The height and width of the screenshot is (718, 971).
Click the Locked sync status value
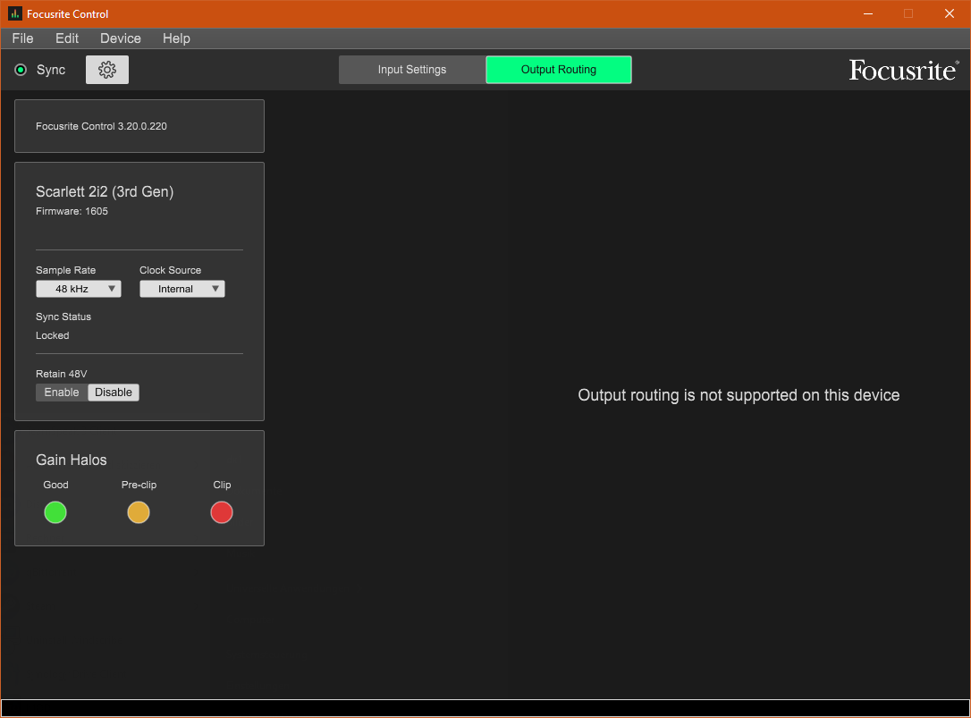click(53, 336)
